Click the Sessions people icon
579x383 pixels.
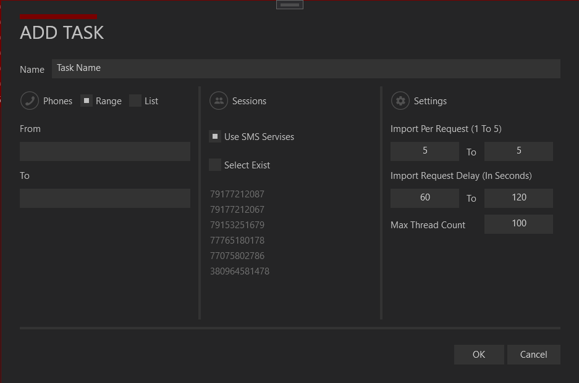(x=219, y=101)
